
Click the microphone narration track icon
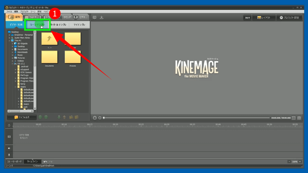(x=9, y=155)
